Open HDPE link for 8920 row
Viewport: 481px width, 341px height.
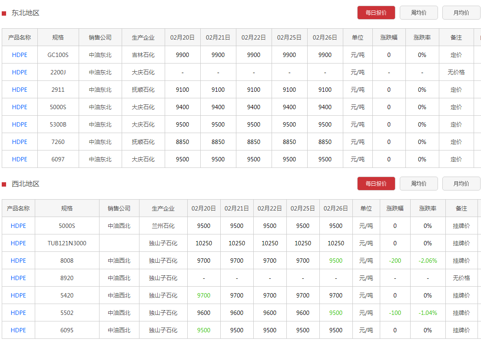tap(18, 278)
